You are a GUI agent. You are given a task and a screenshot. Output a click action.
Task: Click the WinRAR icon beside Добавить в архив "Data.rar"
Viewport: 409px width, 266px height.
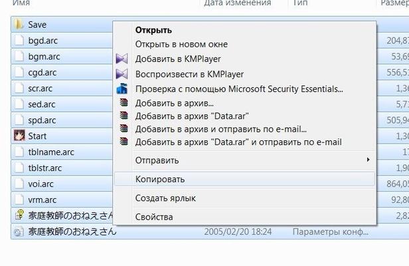tap(124, 115)
